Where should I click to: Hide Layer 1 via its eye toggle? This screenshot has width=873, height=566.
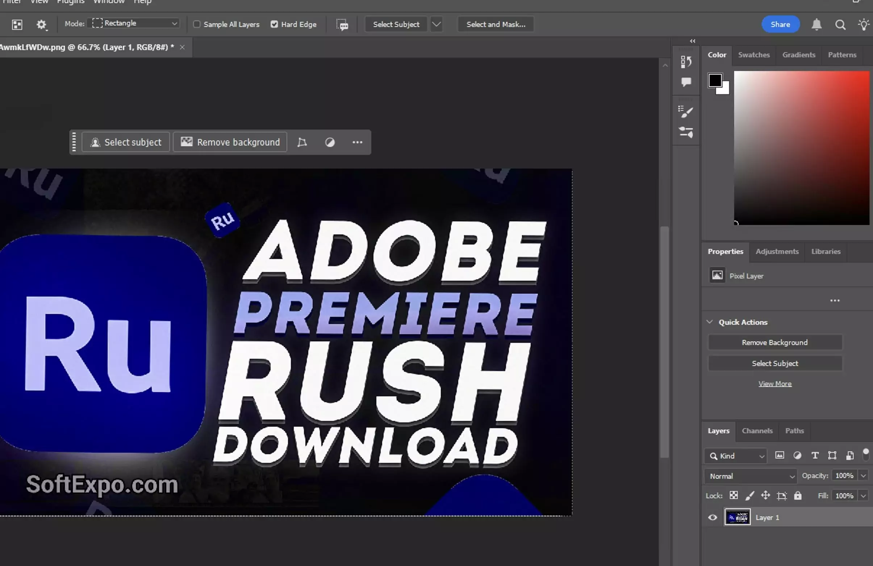(712, 517)
